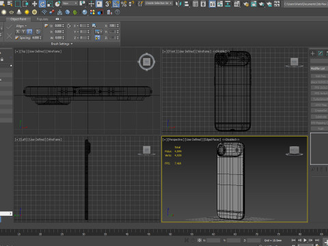Toggle Angle Snap

116,3
